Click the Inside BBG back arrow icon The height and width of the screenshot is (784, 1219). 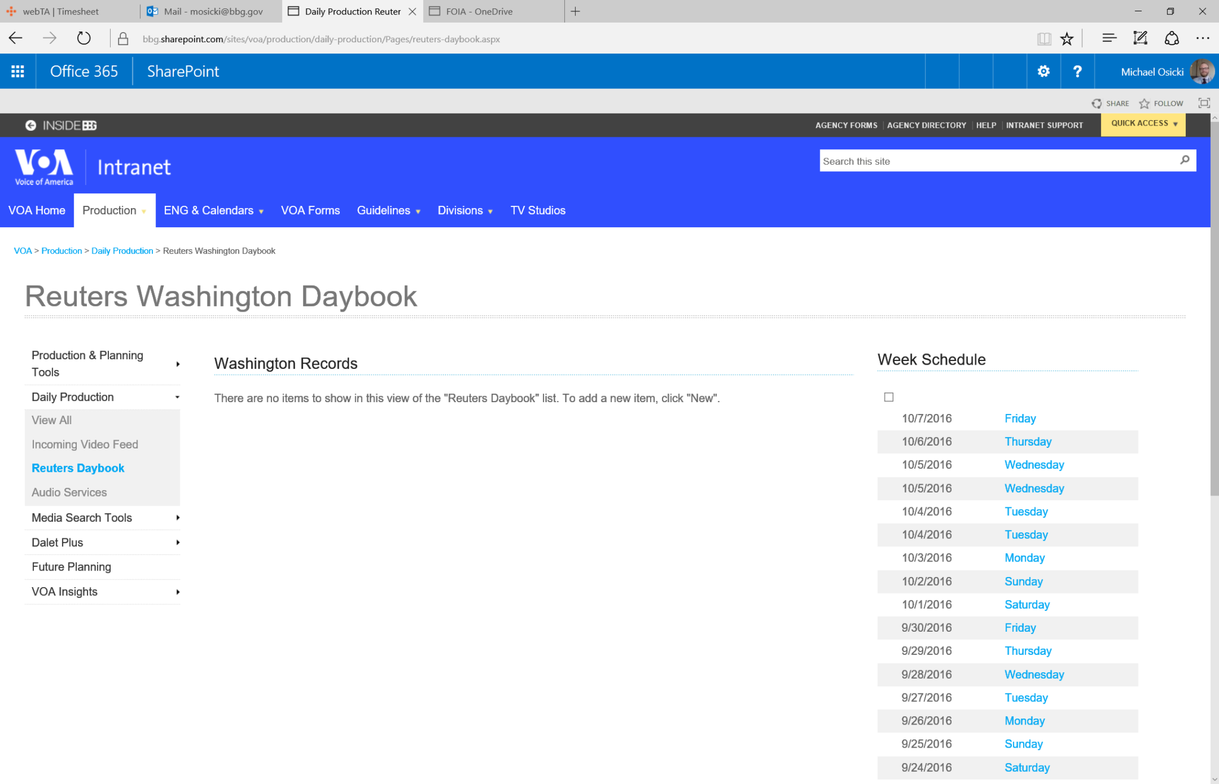(30, 125)
